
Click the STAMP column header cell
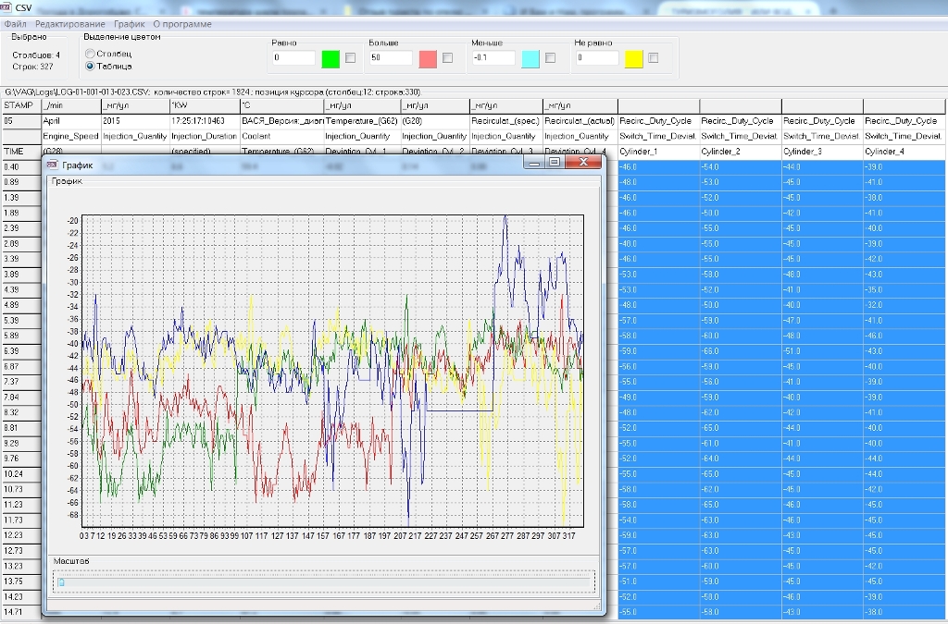pos(21,105)
